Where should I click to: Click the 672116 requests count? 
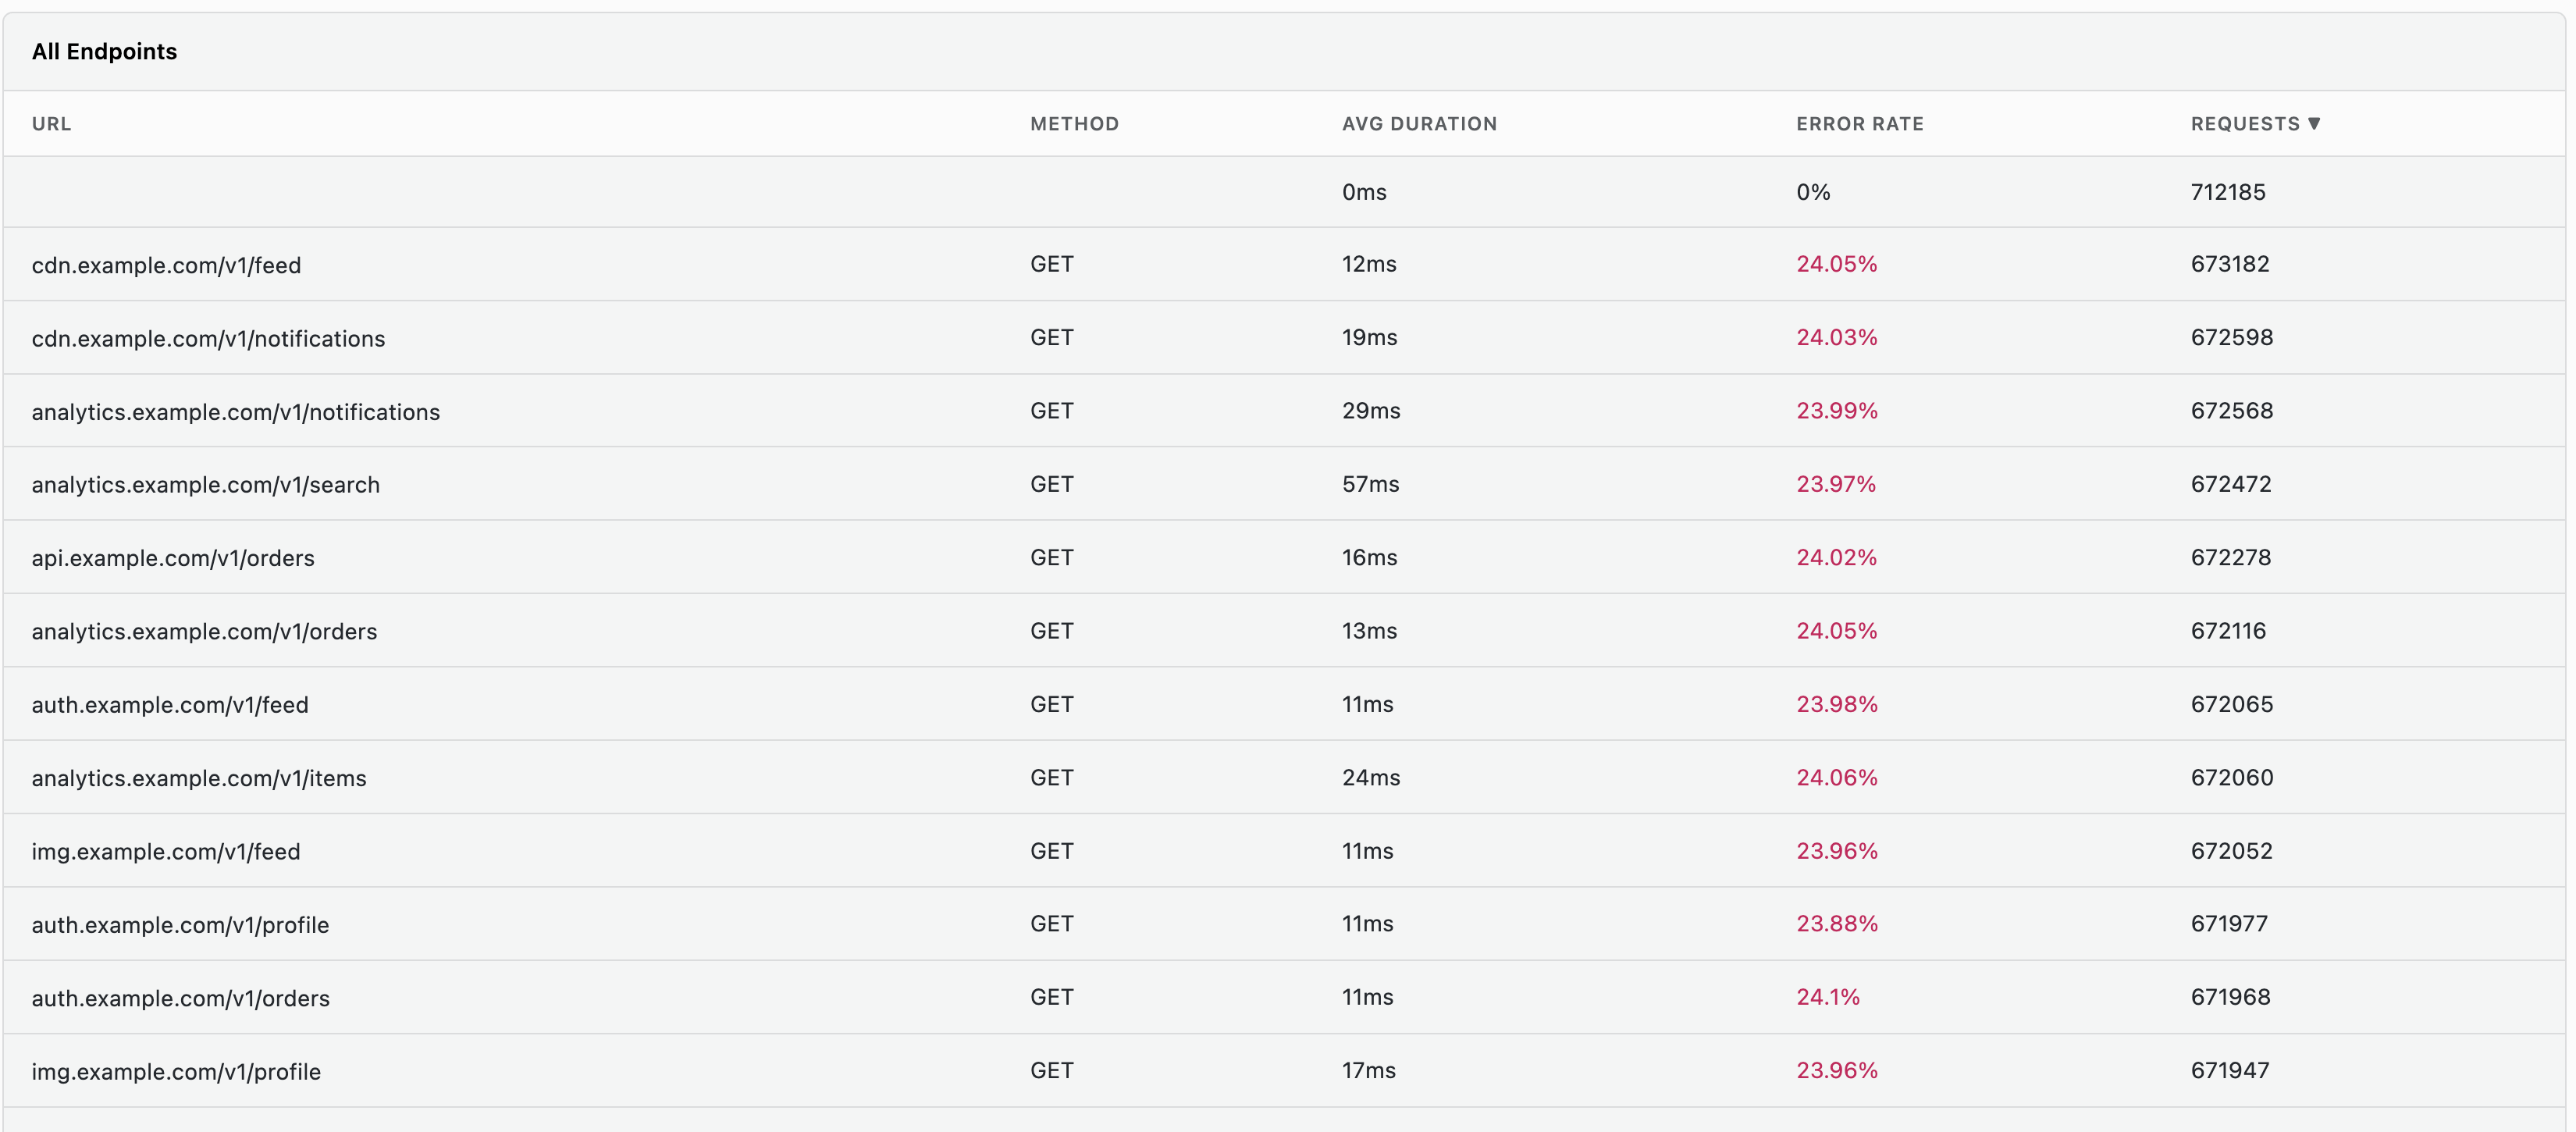[x=2228, y=630]
